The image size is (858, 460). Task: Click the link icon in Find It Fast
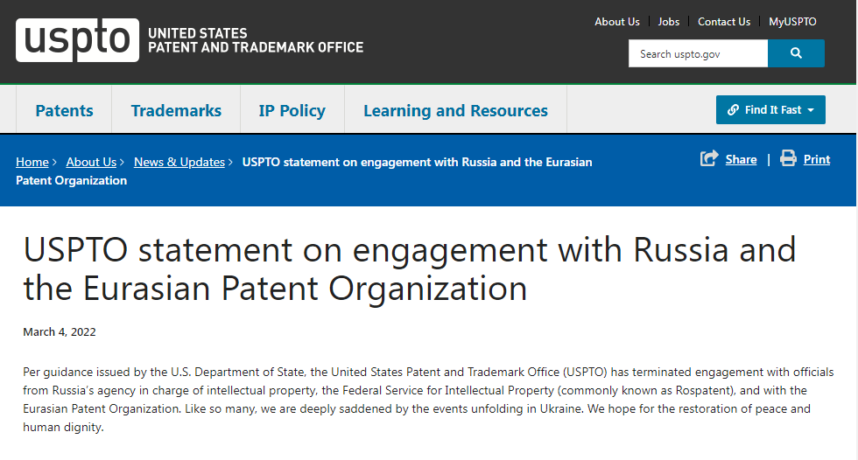pyautogui.click(x=733, y=110)
